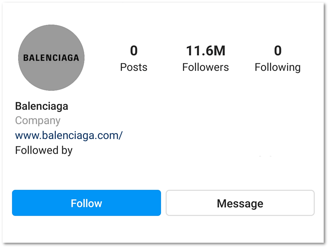Click the Follow button

pyautogui.click(x=86, y=203)
